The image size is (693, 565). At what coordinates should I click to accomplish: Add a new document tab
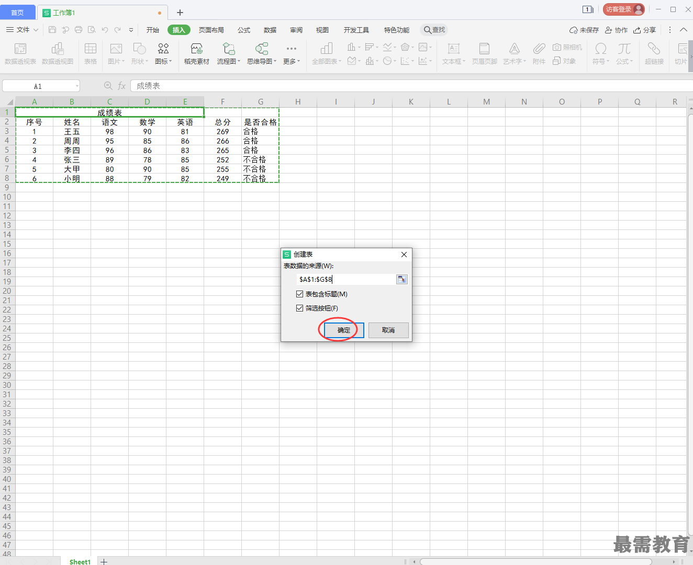pyautogui.click(x=180, y=13)
